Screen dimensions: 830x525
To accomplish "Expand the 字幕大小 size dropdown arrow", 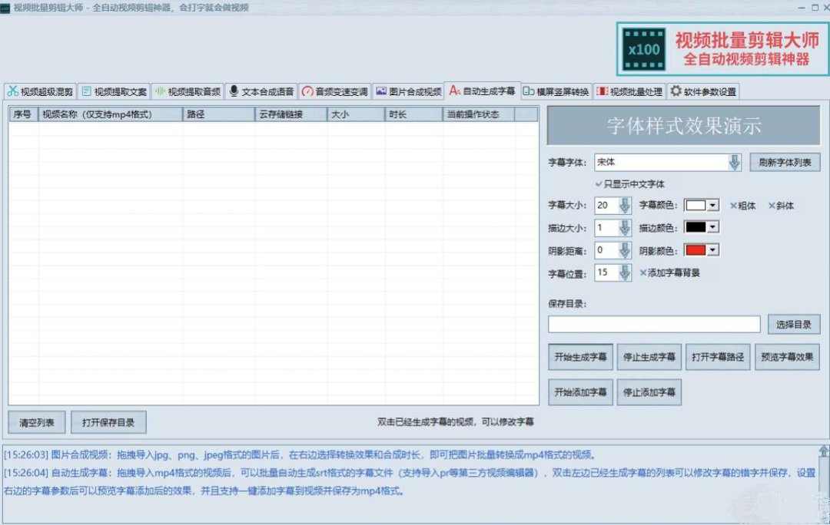I will pos(625,206).
